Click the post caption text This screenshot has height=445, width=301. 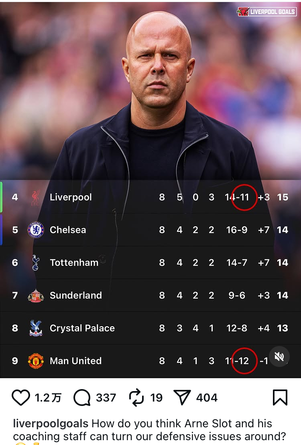[181, 430]
